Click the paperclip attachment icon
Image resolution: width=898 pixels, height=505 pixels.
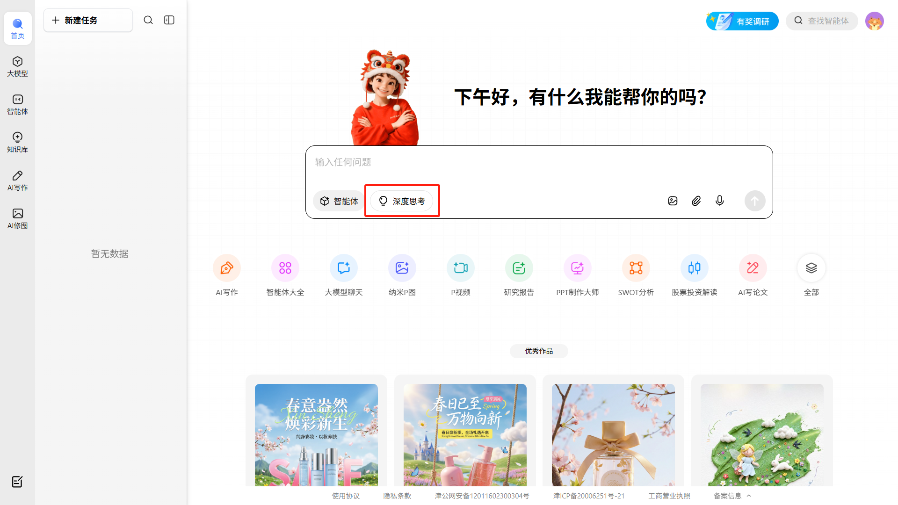696,201
